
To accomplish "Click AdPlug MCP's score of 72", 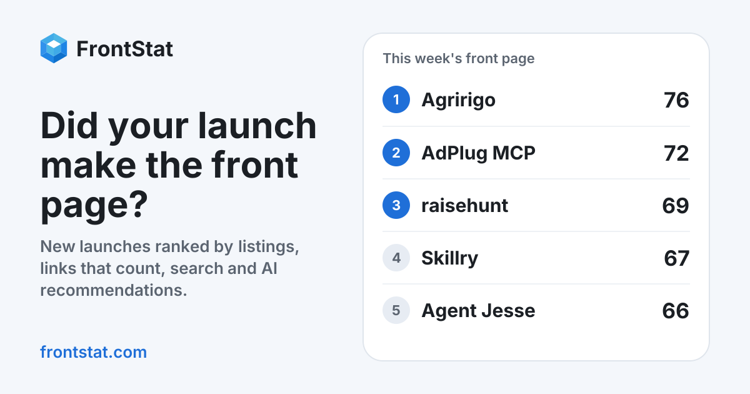I will coord(676,153).
